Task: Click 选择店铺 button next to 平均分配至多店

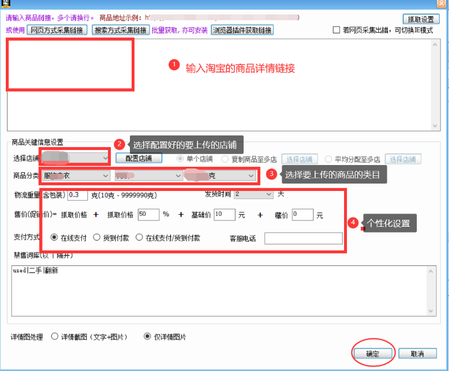Action: pyautogui.click(x=403, y=159)
